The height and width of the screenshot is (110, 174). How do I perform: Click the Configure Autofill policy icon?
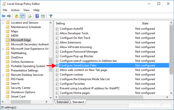[57, 29]
